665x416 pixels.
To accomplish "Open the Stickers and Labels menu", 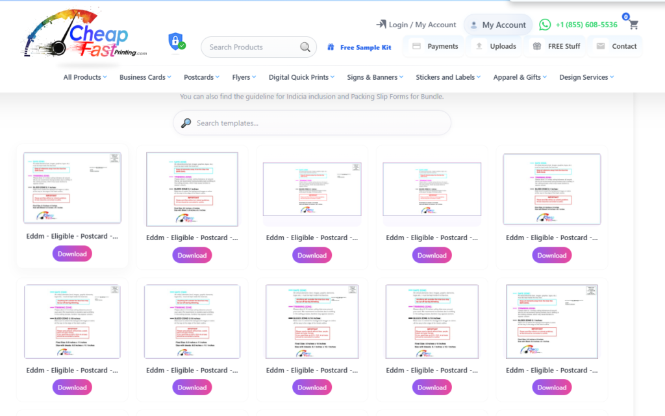I will (x=448, y=77).
